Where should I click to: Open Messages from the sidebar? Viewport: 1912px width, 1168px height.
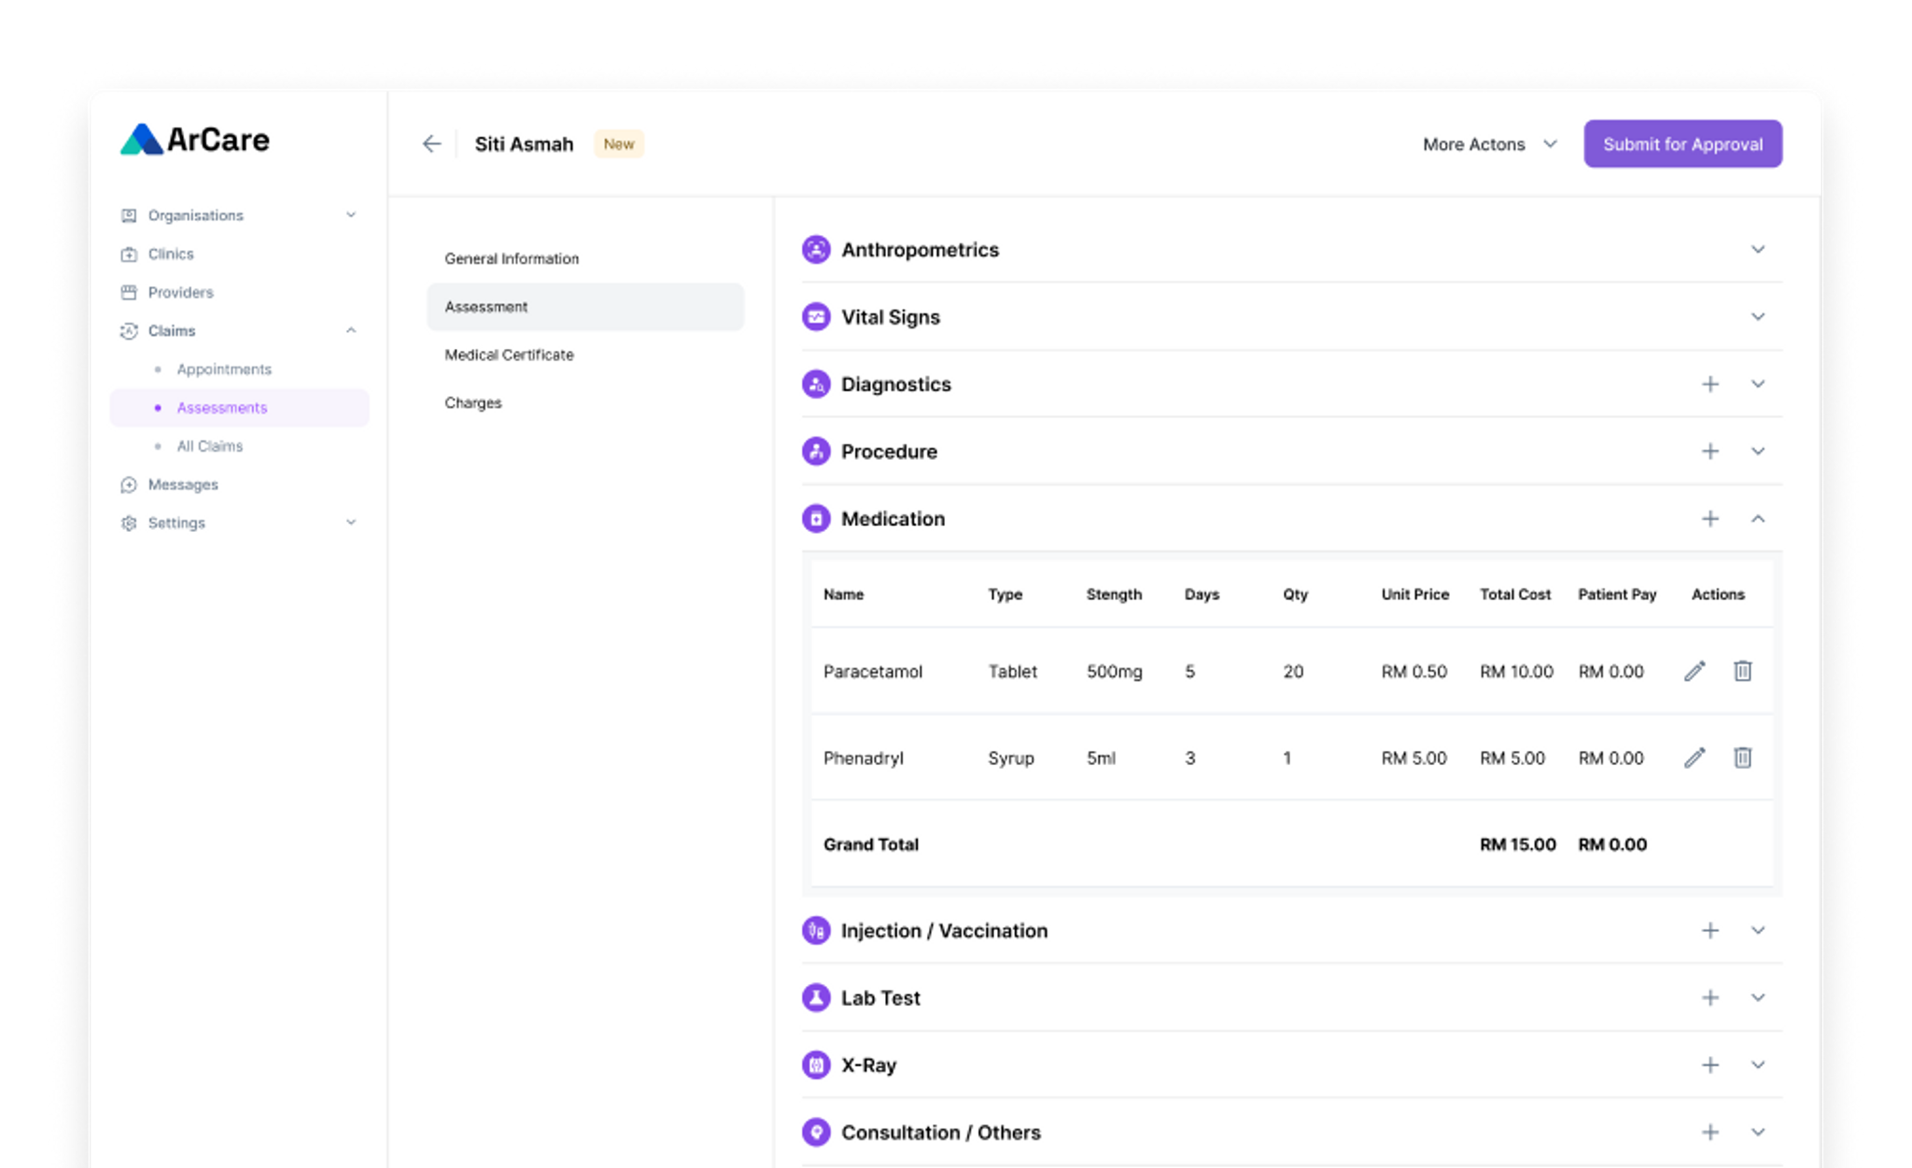click(183, 484)
